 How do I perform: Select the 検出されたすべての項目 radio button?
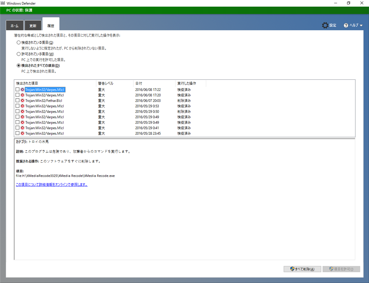[x=18, y=65]
